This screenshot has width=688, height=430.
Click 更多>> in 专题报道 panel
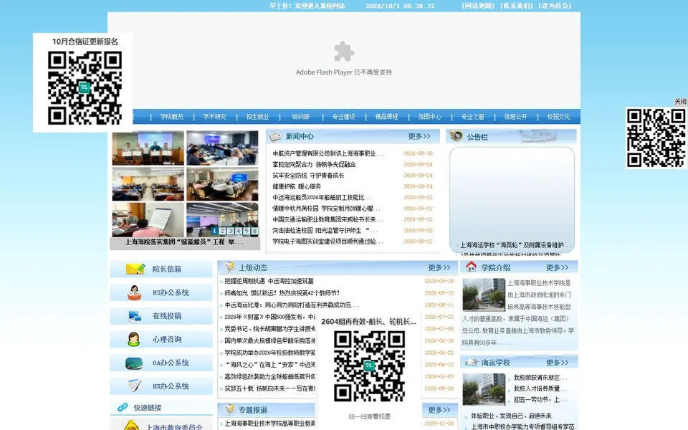click(439, 410)
